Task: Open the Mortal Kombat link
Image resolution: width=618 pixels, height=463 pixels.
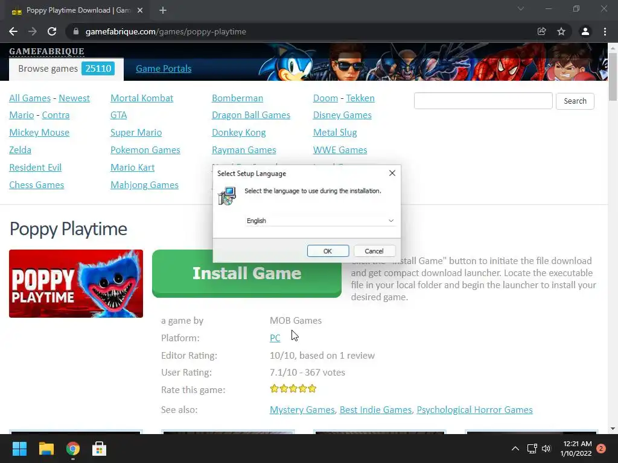Action: [x=142, y=98]
